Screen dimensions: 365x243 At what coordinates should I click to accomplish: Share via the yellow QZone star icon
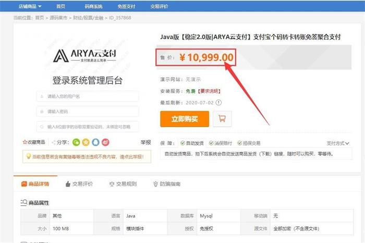tap(86, 142)
